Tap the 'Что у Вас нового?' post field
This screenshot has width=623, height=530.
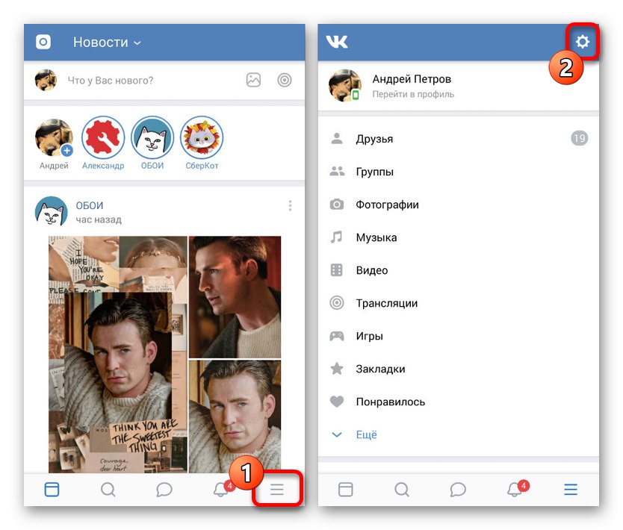pyautogui.click(x=110, y=81)
